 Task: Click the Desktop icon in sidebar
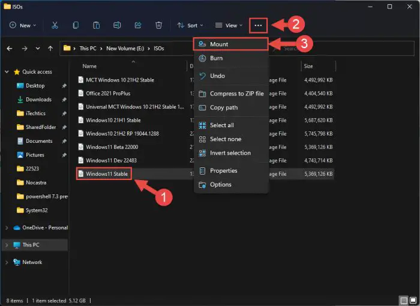pyautogui.click(x=20, y=86)
